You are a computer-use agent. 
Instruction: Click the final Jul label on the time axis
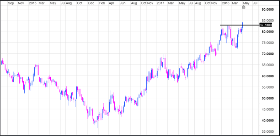255,3
